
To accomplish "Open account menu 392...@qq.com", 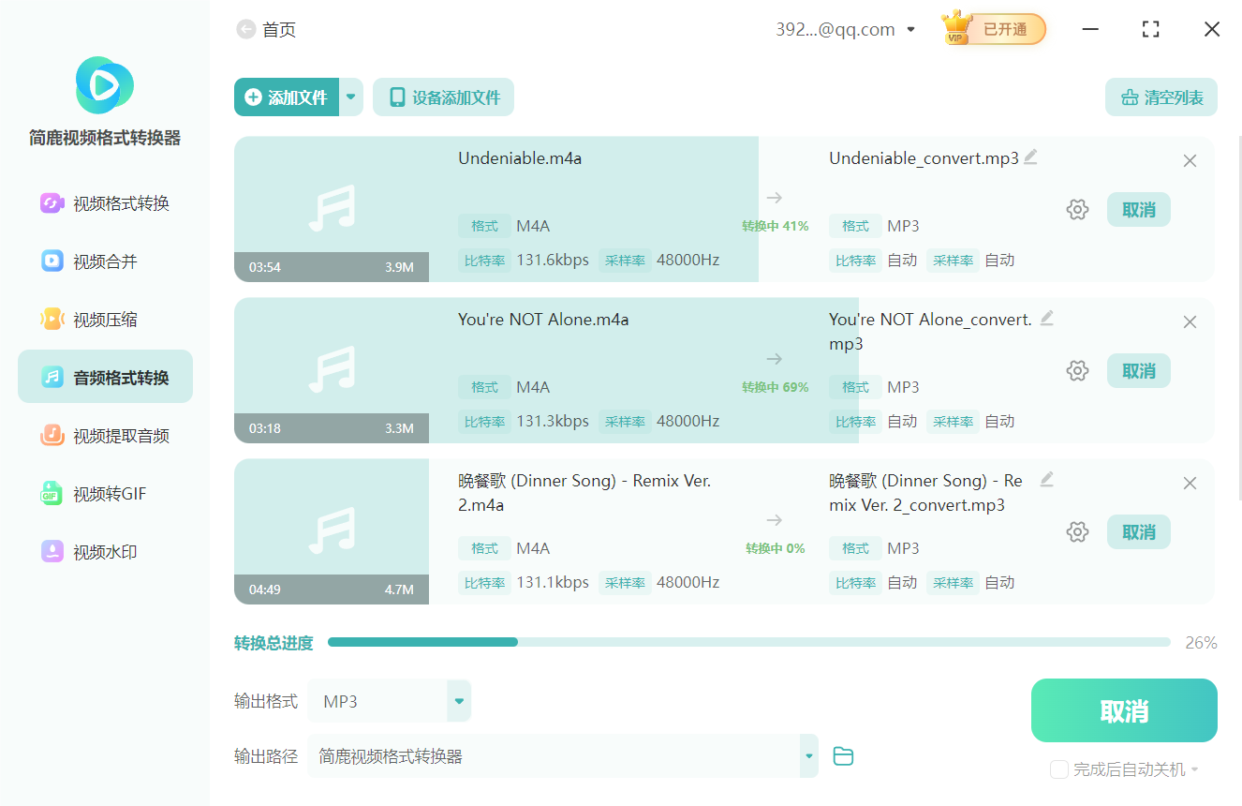I will coord(845,30).
